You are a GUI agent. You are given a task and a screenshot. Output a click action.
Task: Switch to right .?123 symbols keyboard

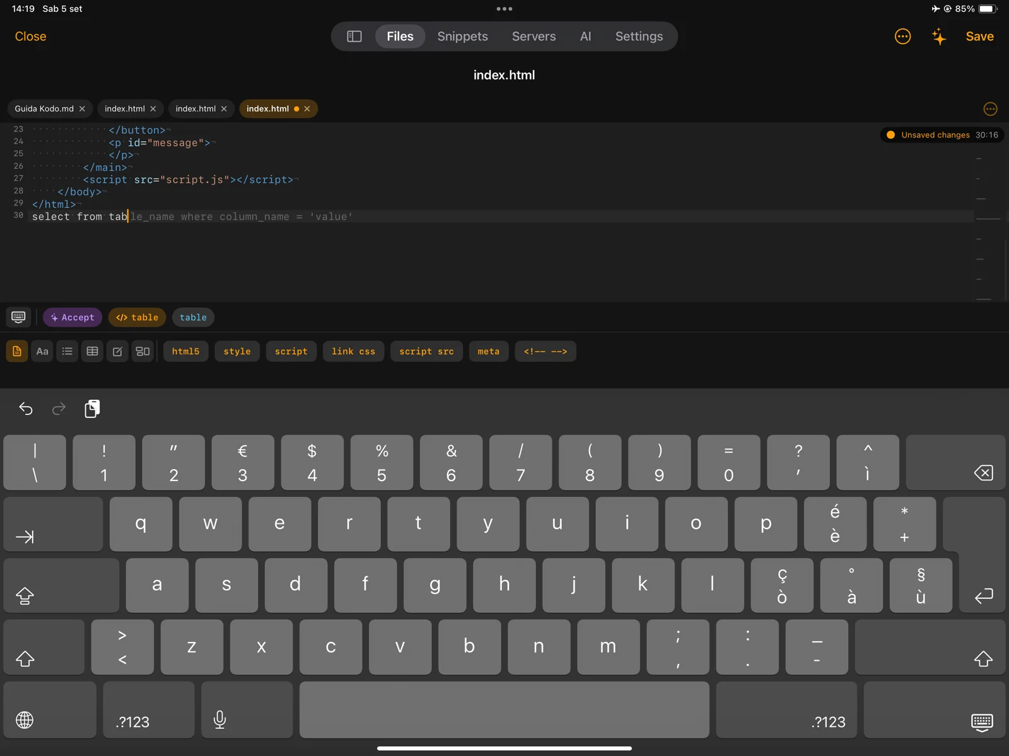click(786, 709)
